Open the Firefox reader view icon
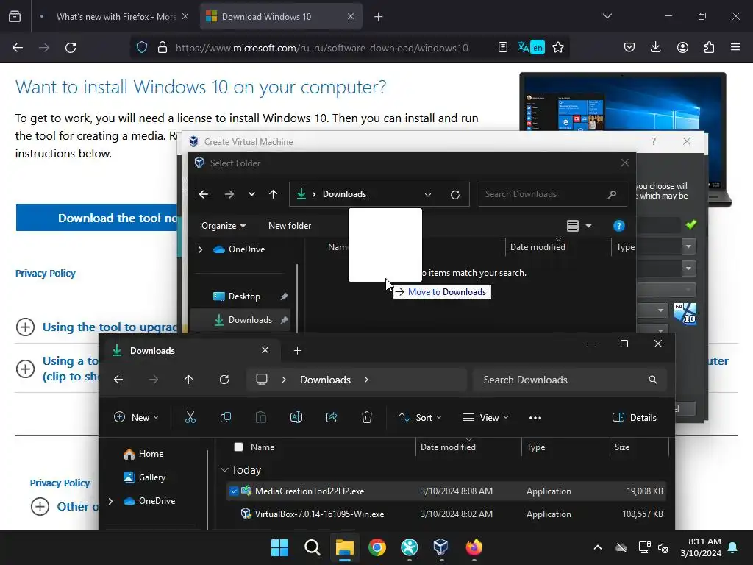This screenshot has width=753, height=565. point(503,48)
